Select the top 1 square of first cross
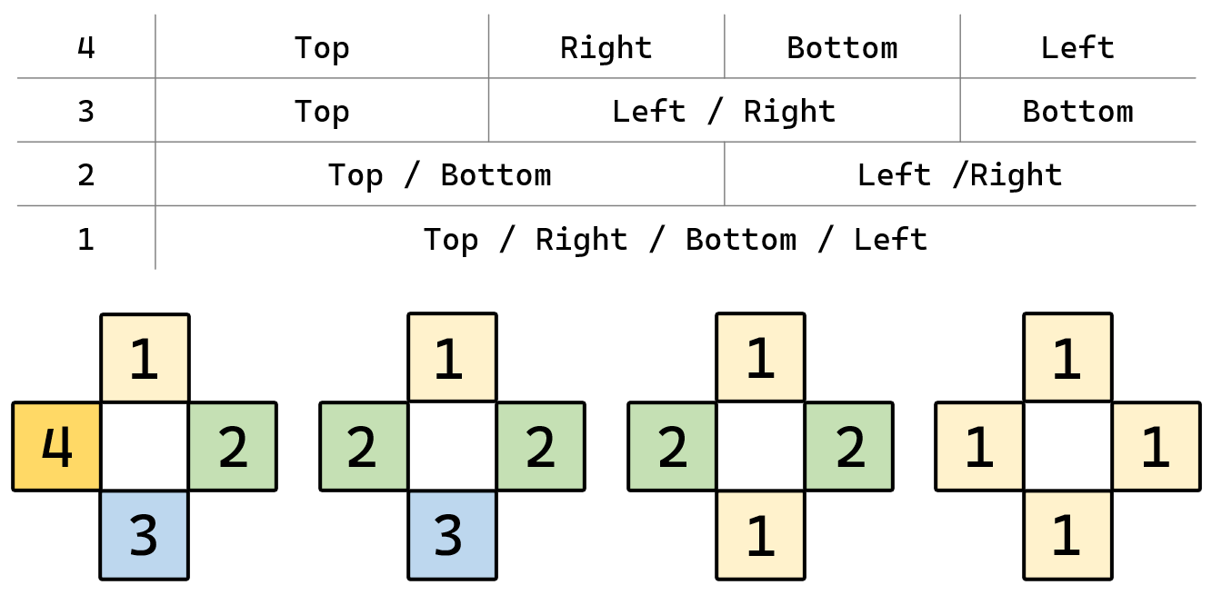The width and height of the screenshot is (1212, 595). (x=145, y=359)
